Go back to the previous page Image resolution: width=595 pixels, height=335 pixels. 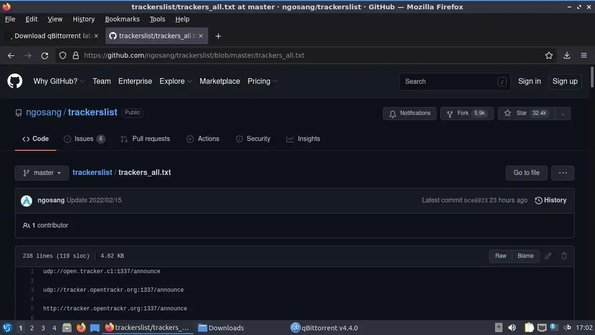click(x=11, y=55)
